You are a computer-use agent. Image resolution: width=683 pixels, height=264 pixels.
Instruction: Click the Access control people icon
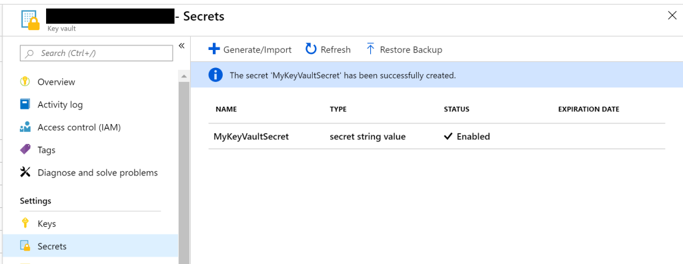(25, 127)
